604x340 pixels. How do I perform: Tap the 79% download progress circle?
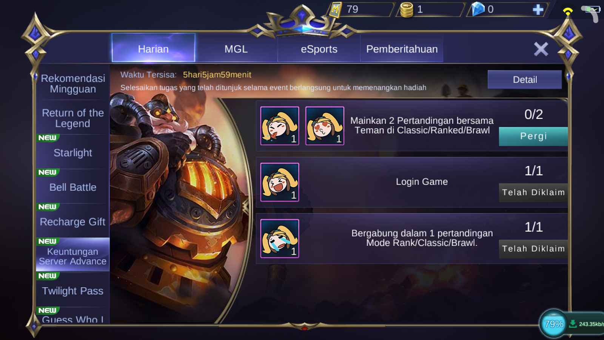tap(553, 324)
